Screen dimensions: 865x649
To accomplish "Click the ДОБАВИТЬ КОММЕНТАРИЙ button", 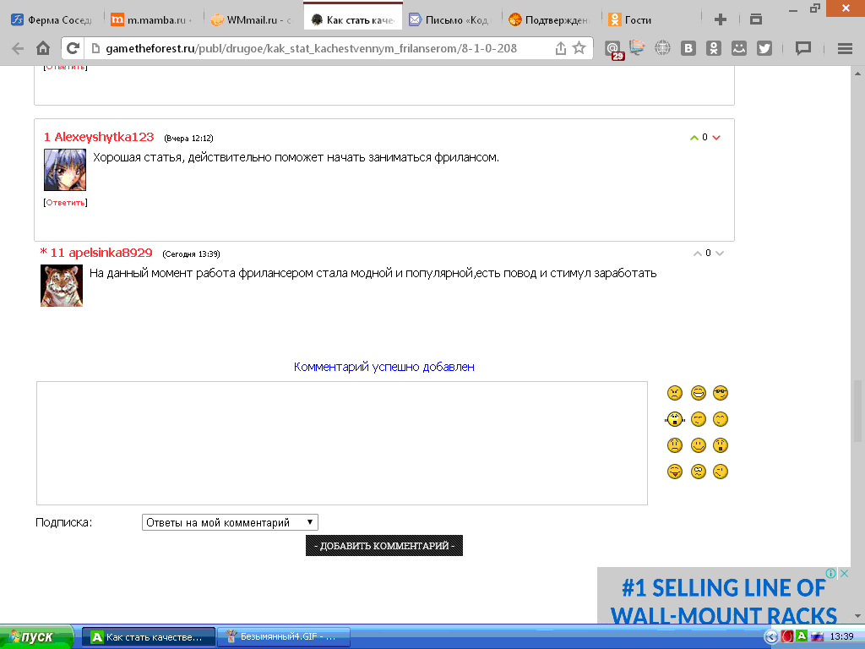I will (384, 545).
